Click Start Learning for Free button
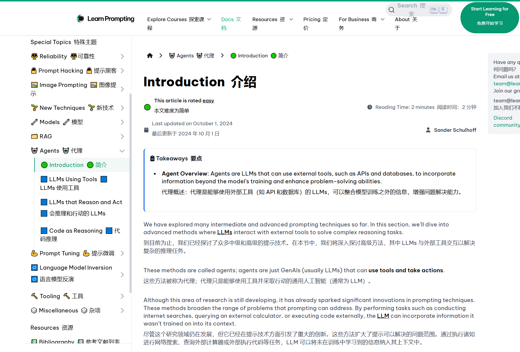Screen dimensions: 520x352 point(490,18)
